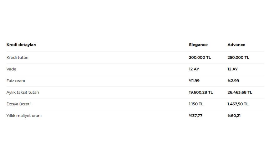
Task: Click the 1.437,50 TL file fee
Action: point(238,104)
